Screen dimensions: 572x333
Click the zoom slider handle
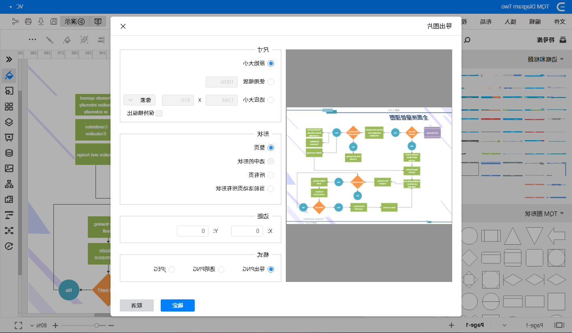96,325
